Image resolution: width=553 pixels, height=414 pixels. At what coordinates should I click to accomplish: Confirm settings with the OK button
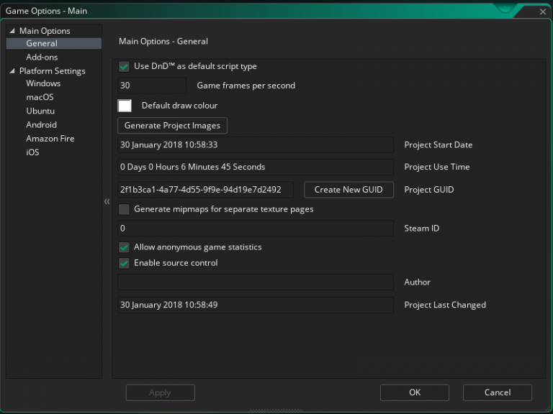pos(415,392)
